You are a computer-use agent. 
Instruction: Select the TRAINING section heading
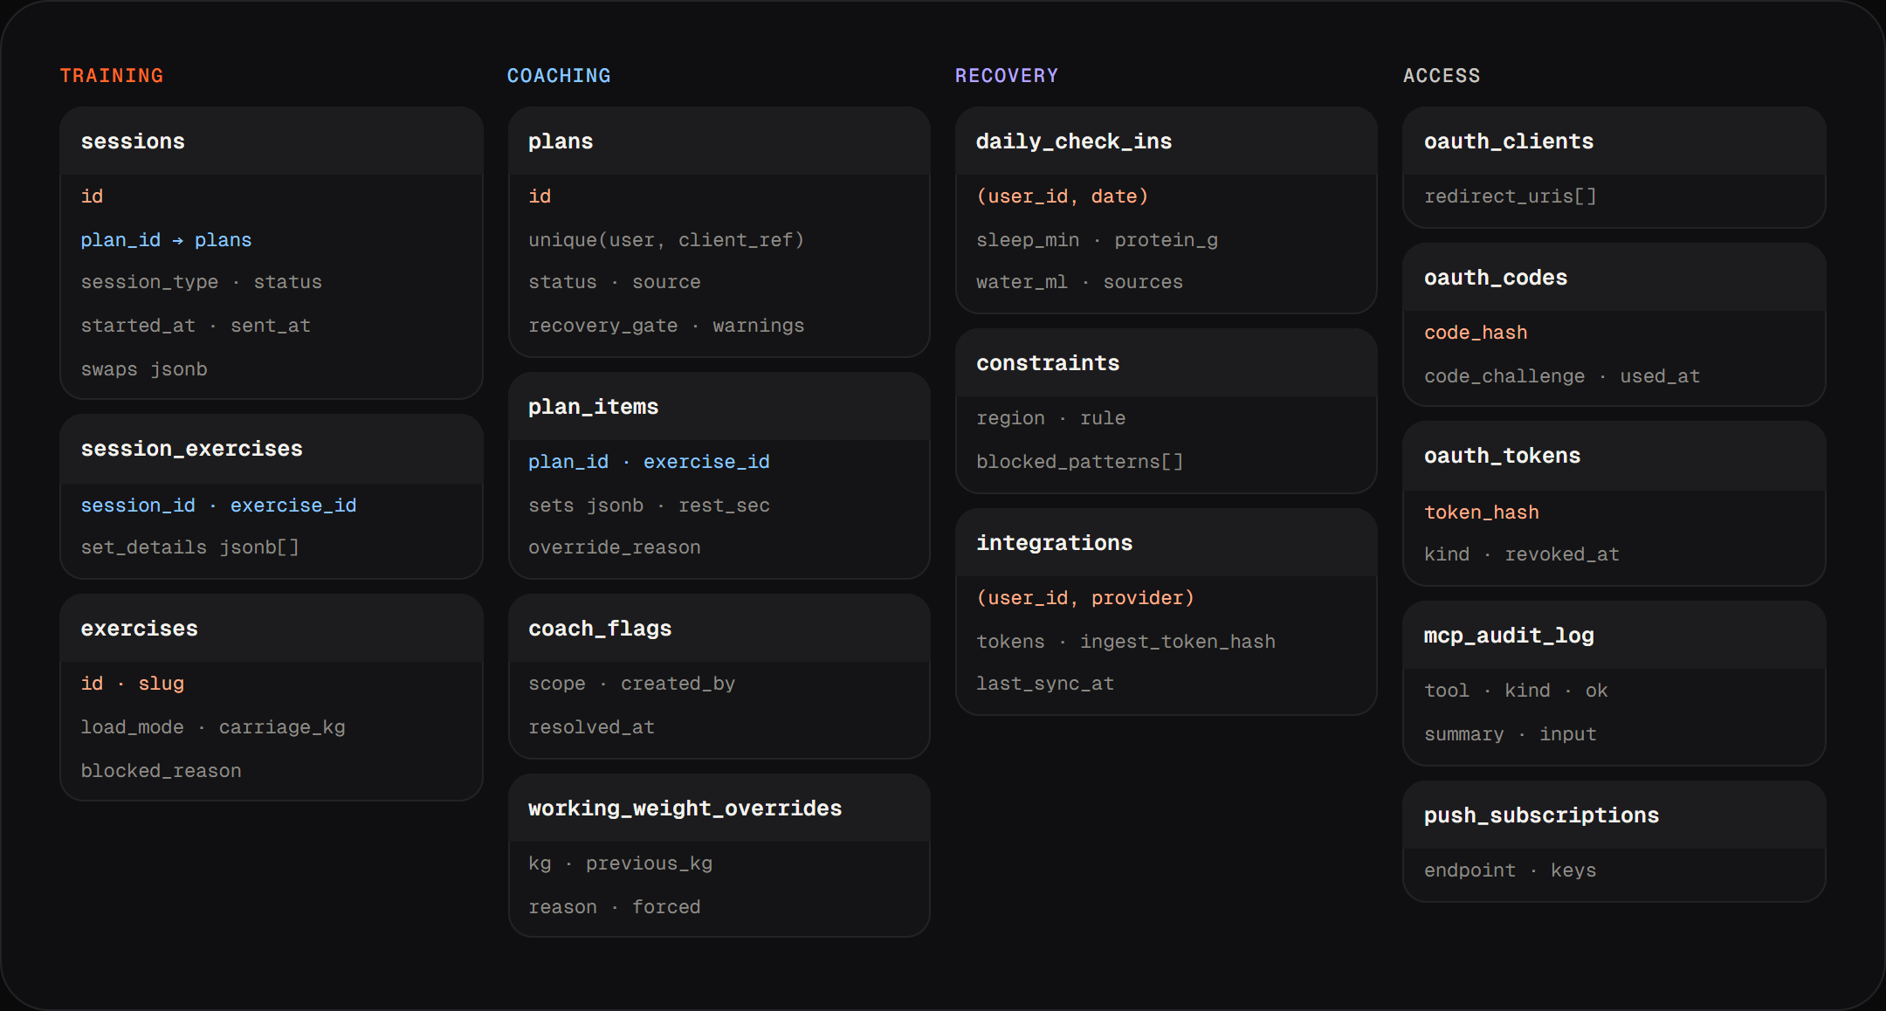coord(111,76)
